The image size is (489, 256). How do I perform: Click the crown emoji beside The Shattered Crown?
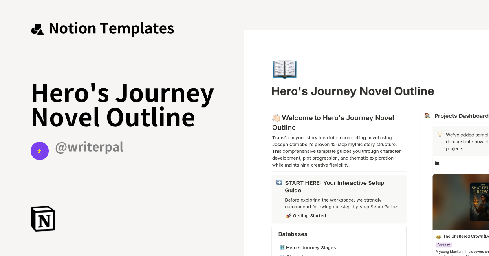(x=438, y=236)
